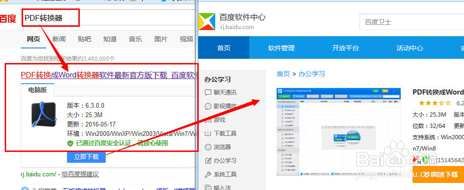Open the 软件管理 navigation item
The width and height of the screenshot is (464, 190).
coord(281,48)
